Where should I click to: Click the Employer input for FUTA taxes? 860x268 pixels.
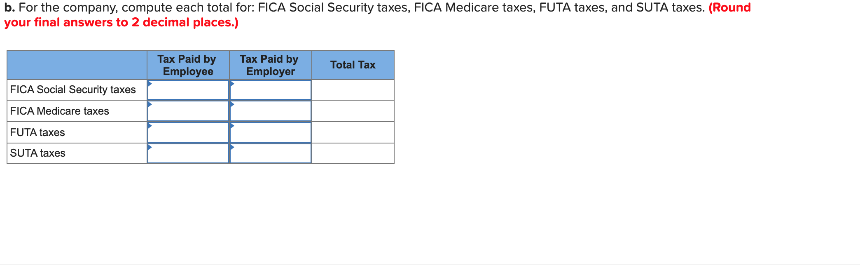click(271, 132)
